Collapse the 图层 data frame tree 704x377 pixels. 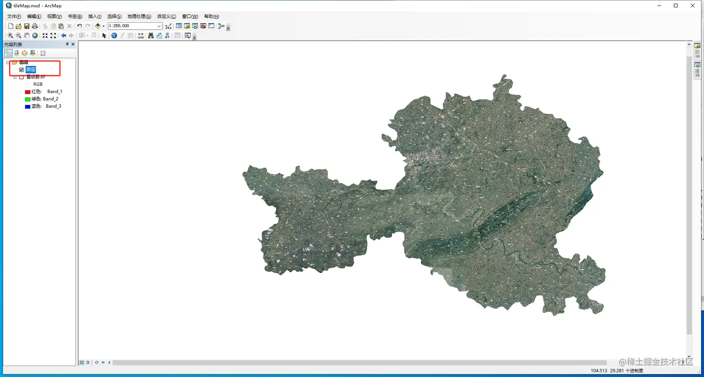coord(8,62)
